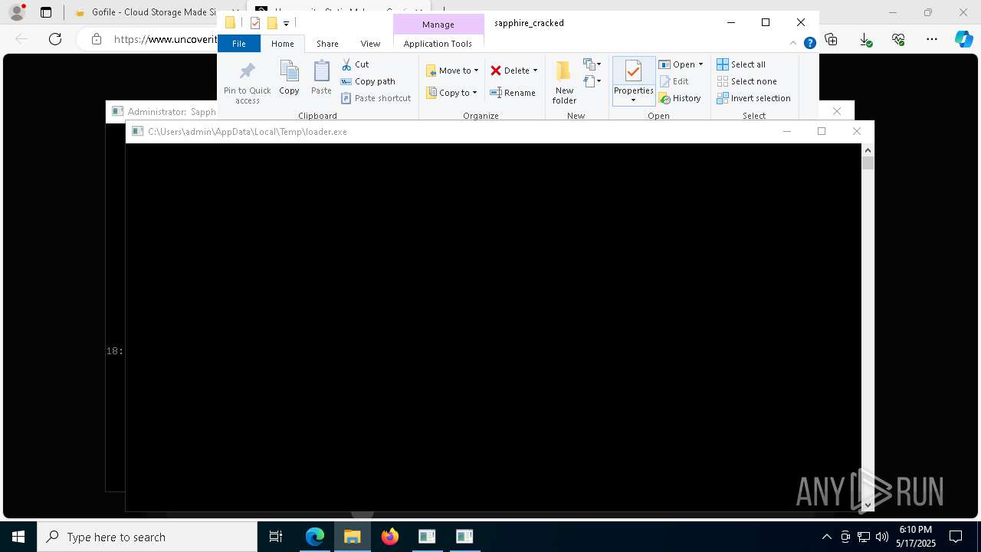The height and width of the screenshot is (552, 981).
Task: Expand the Open dropdown arrow
Action: (700, 64)
